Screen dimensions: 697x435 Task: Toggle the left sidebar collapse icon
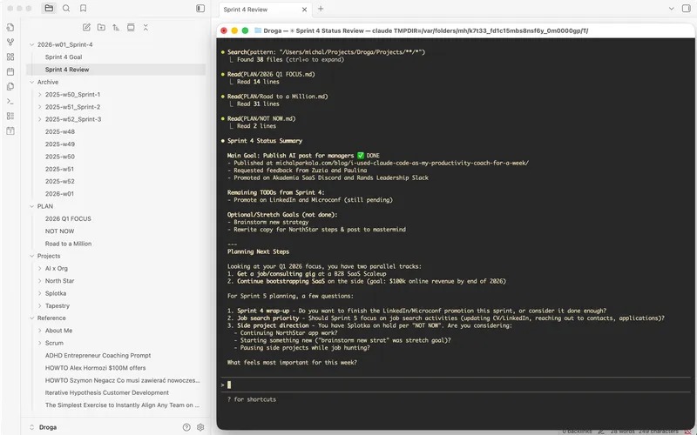click(200, 9)
